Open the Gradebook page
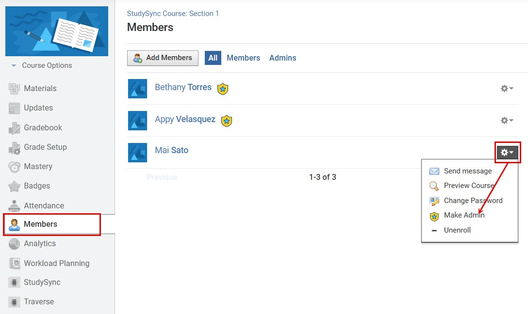This screenshot has width=528, height=314. [x=43, y=128]
